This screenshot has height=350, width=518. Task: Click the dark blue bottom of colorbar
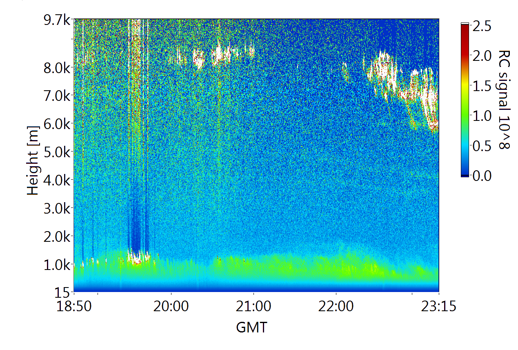[x=465, y=174]
